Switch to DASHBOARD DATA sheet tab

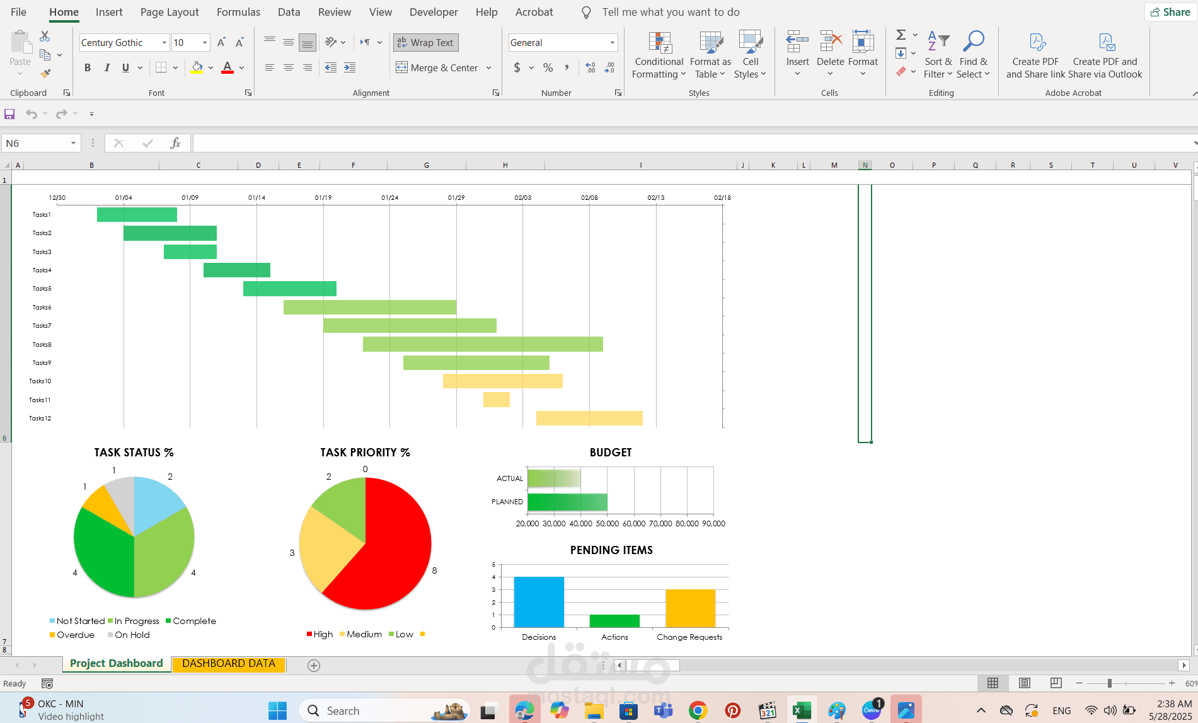[229, 664]
